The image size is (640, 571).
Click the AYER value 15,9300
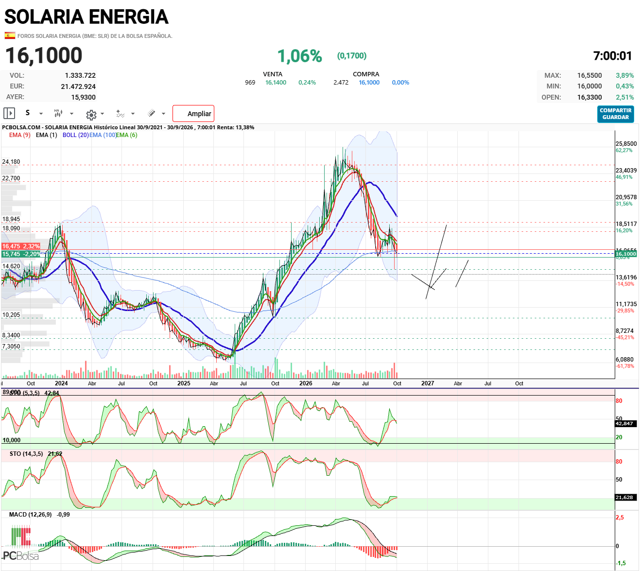point(84,97)
